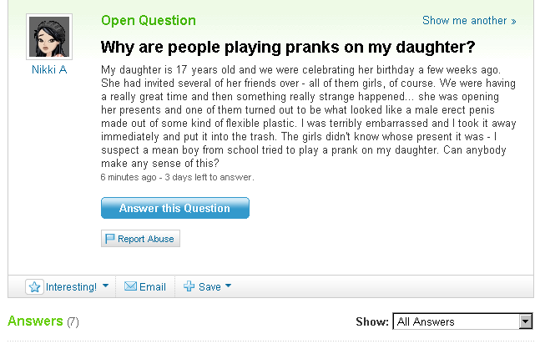Click the star icon beside Interesting!

pos(34,286)
